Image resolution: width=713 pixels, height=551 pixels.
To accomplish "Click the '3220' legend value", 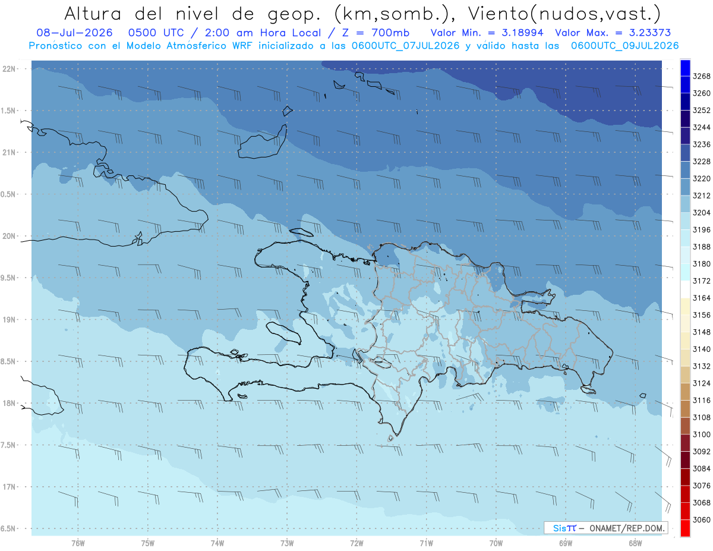I will click(702, 178).
